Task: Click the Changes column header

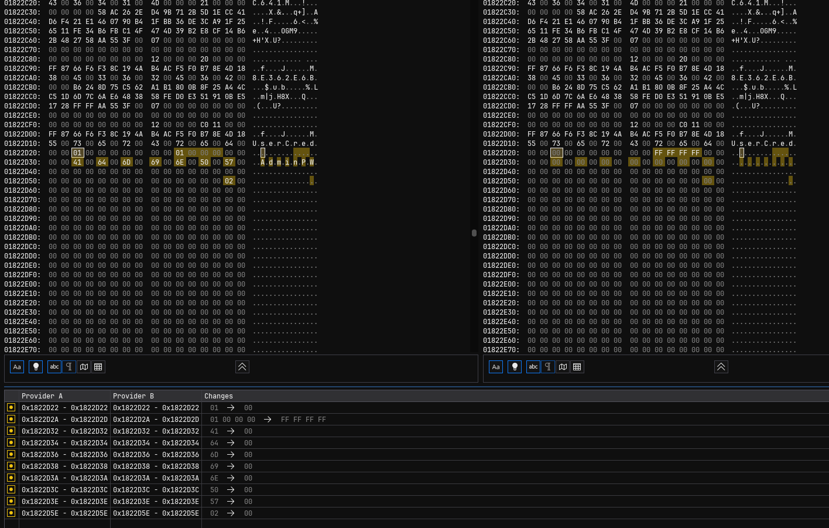Action: click(x=515, y=396)
